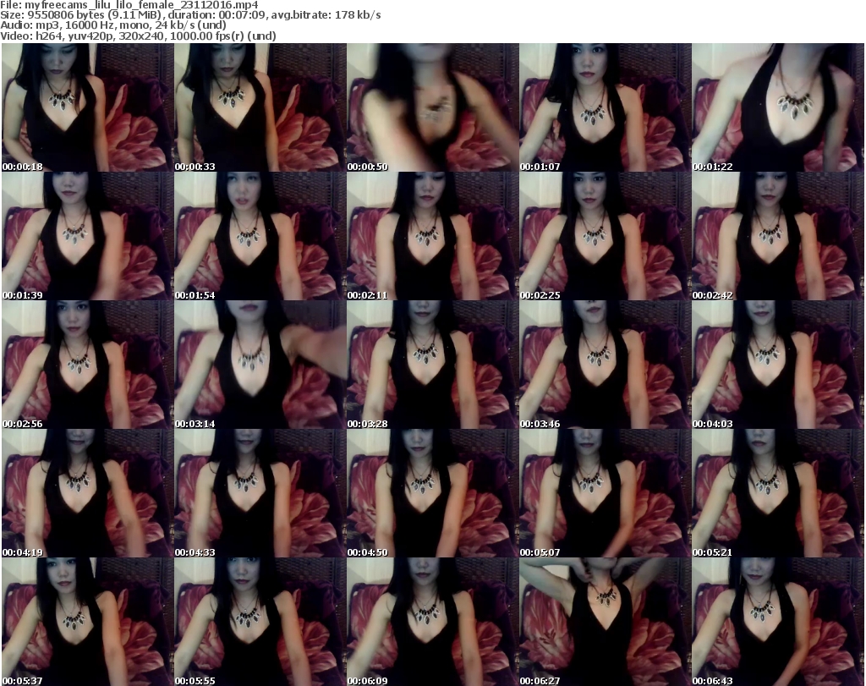Select the thumbnail at 00:04:50

pos(432,494)
